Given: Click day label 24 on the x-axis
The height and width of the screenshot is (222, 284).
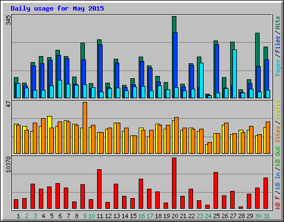Looking at the screenshot, I should tap(208, 216).
